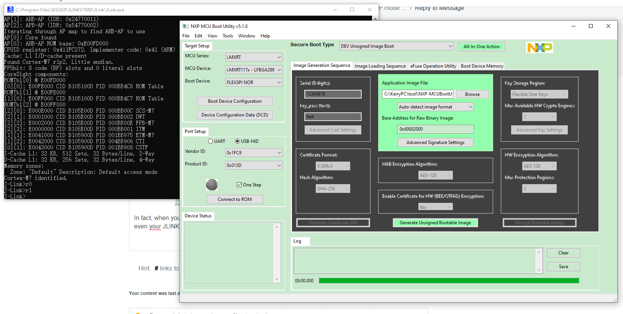Minimize the NXP MCU Boot Utility window
Image resolution: width=623 pixels, height=314 pixels.
574,26
